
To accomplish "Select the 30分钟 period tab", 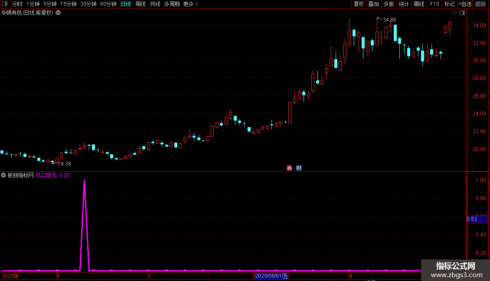I will point(88,4).
